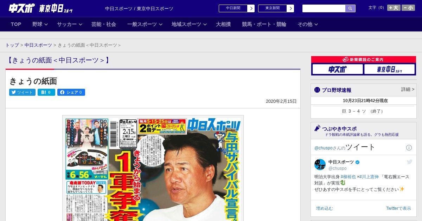The width and height of the screenshot is (422, 221).
Task: Click the date 2020年2月15日
Action: [x=281, y=101]
